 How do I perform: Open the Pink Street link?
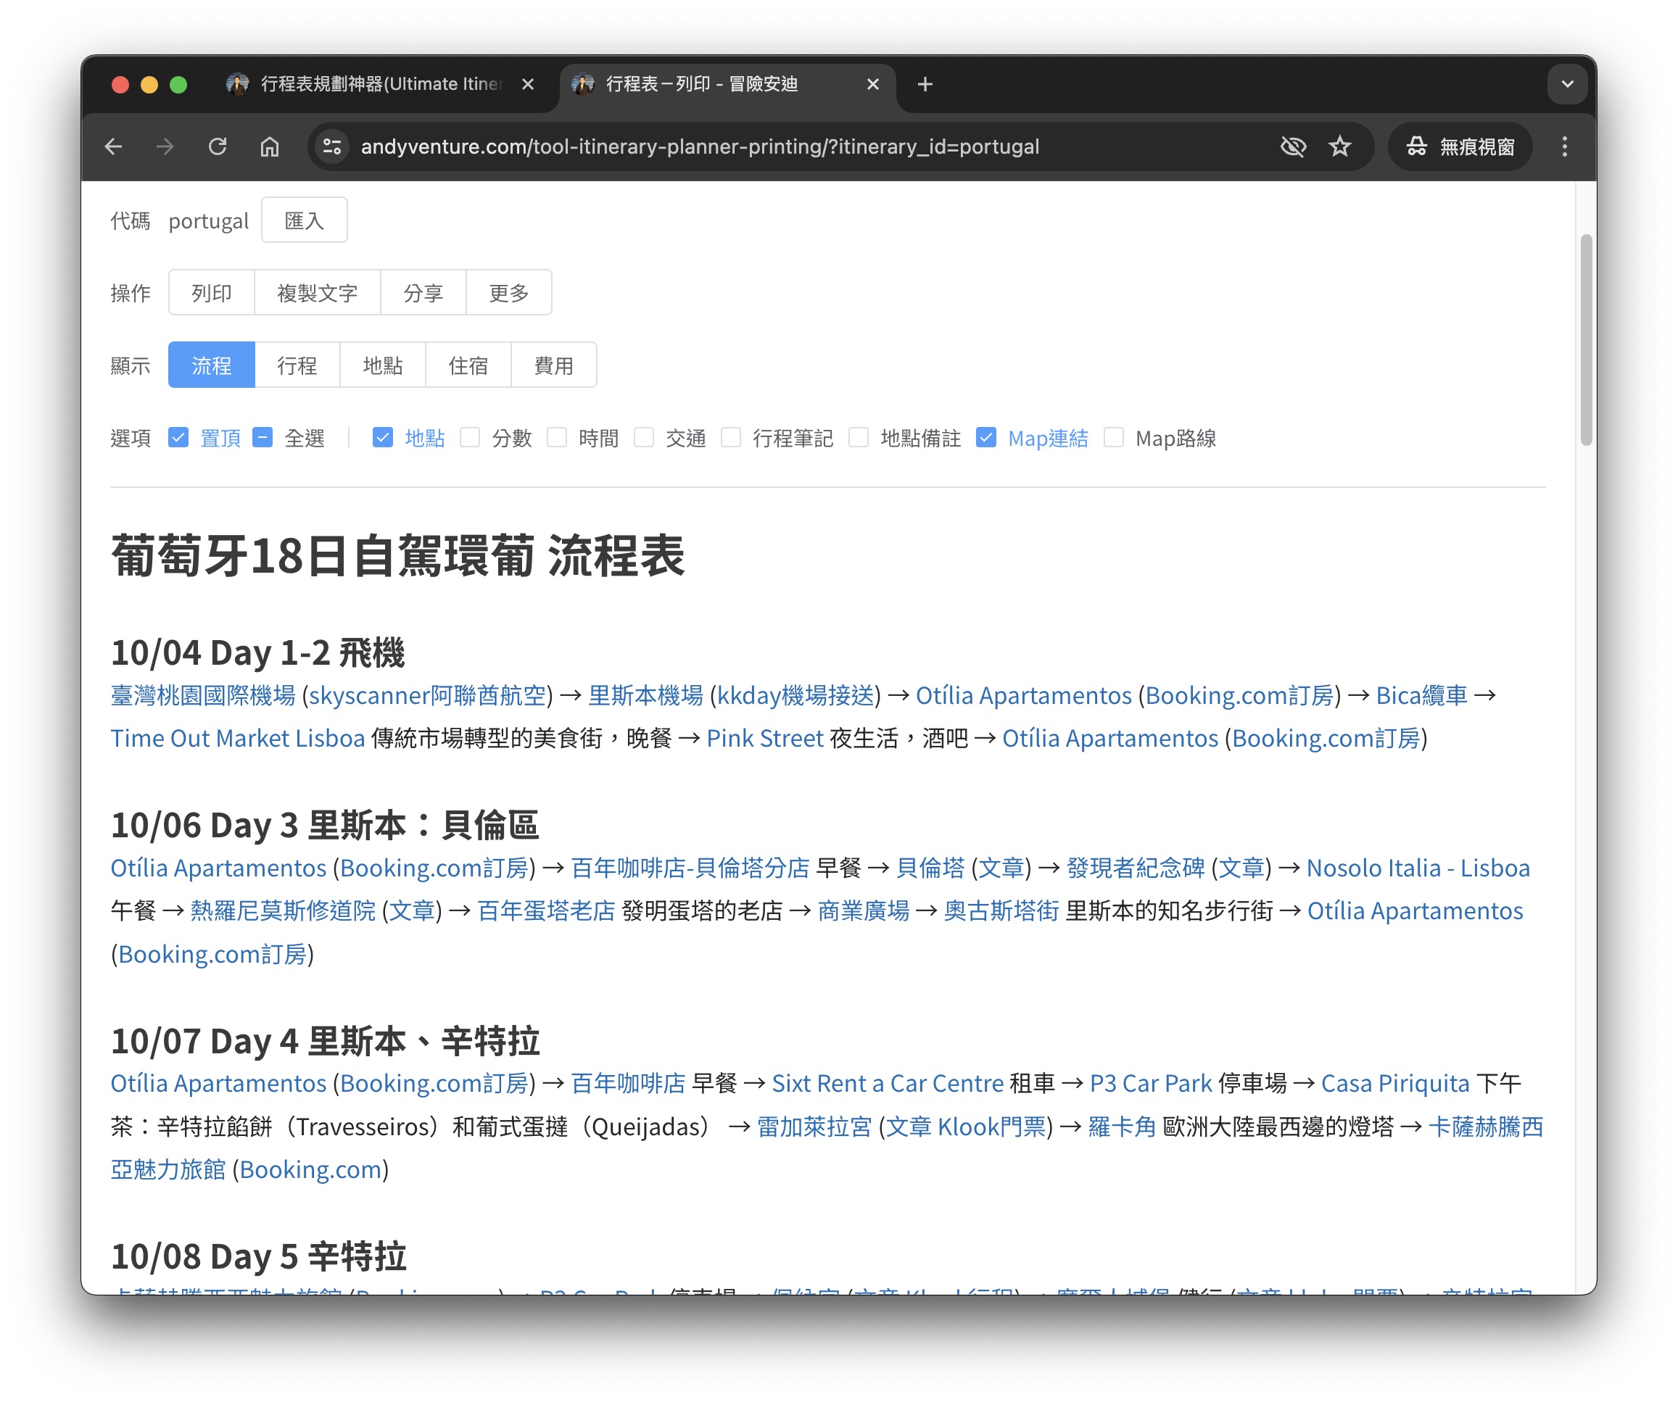coord(765,739)
